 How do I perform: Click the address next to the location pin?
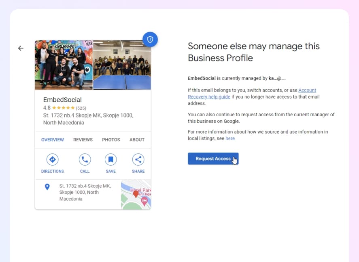tap(85, 192)
